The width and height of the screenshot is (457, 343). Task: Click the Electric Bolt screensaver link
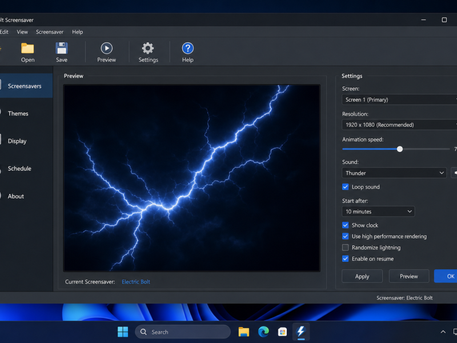[136, 282]
